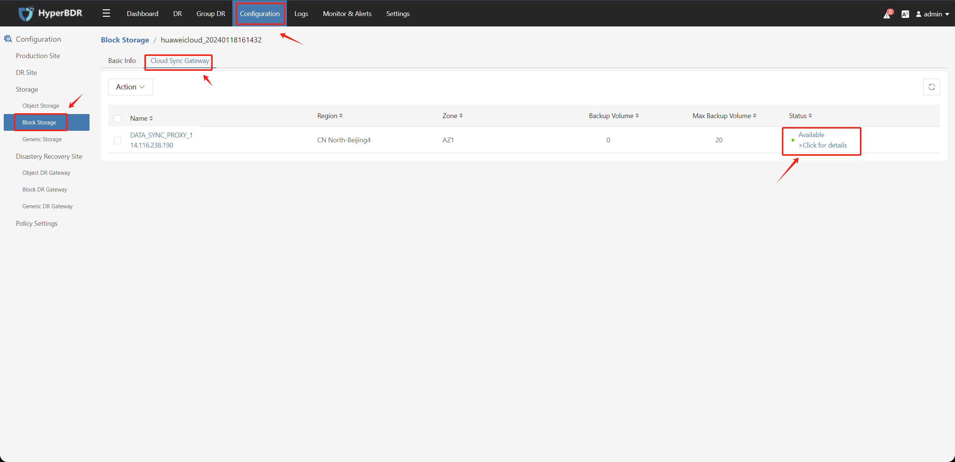Sort by Status column arrows
Screen dimensions: 955x462
[810, 116]
